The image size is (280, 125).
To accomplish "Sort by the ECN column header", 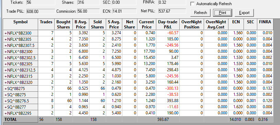I will pyautogui.click(x=236, y=24).
